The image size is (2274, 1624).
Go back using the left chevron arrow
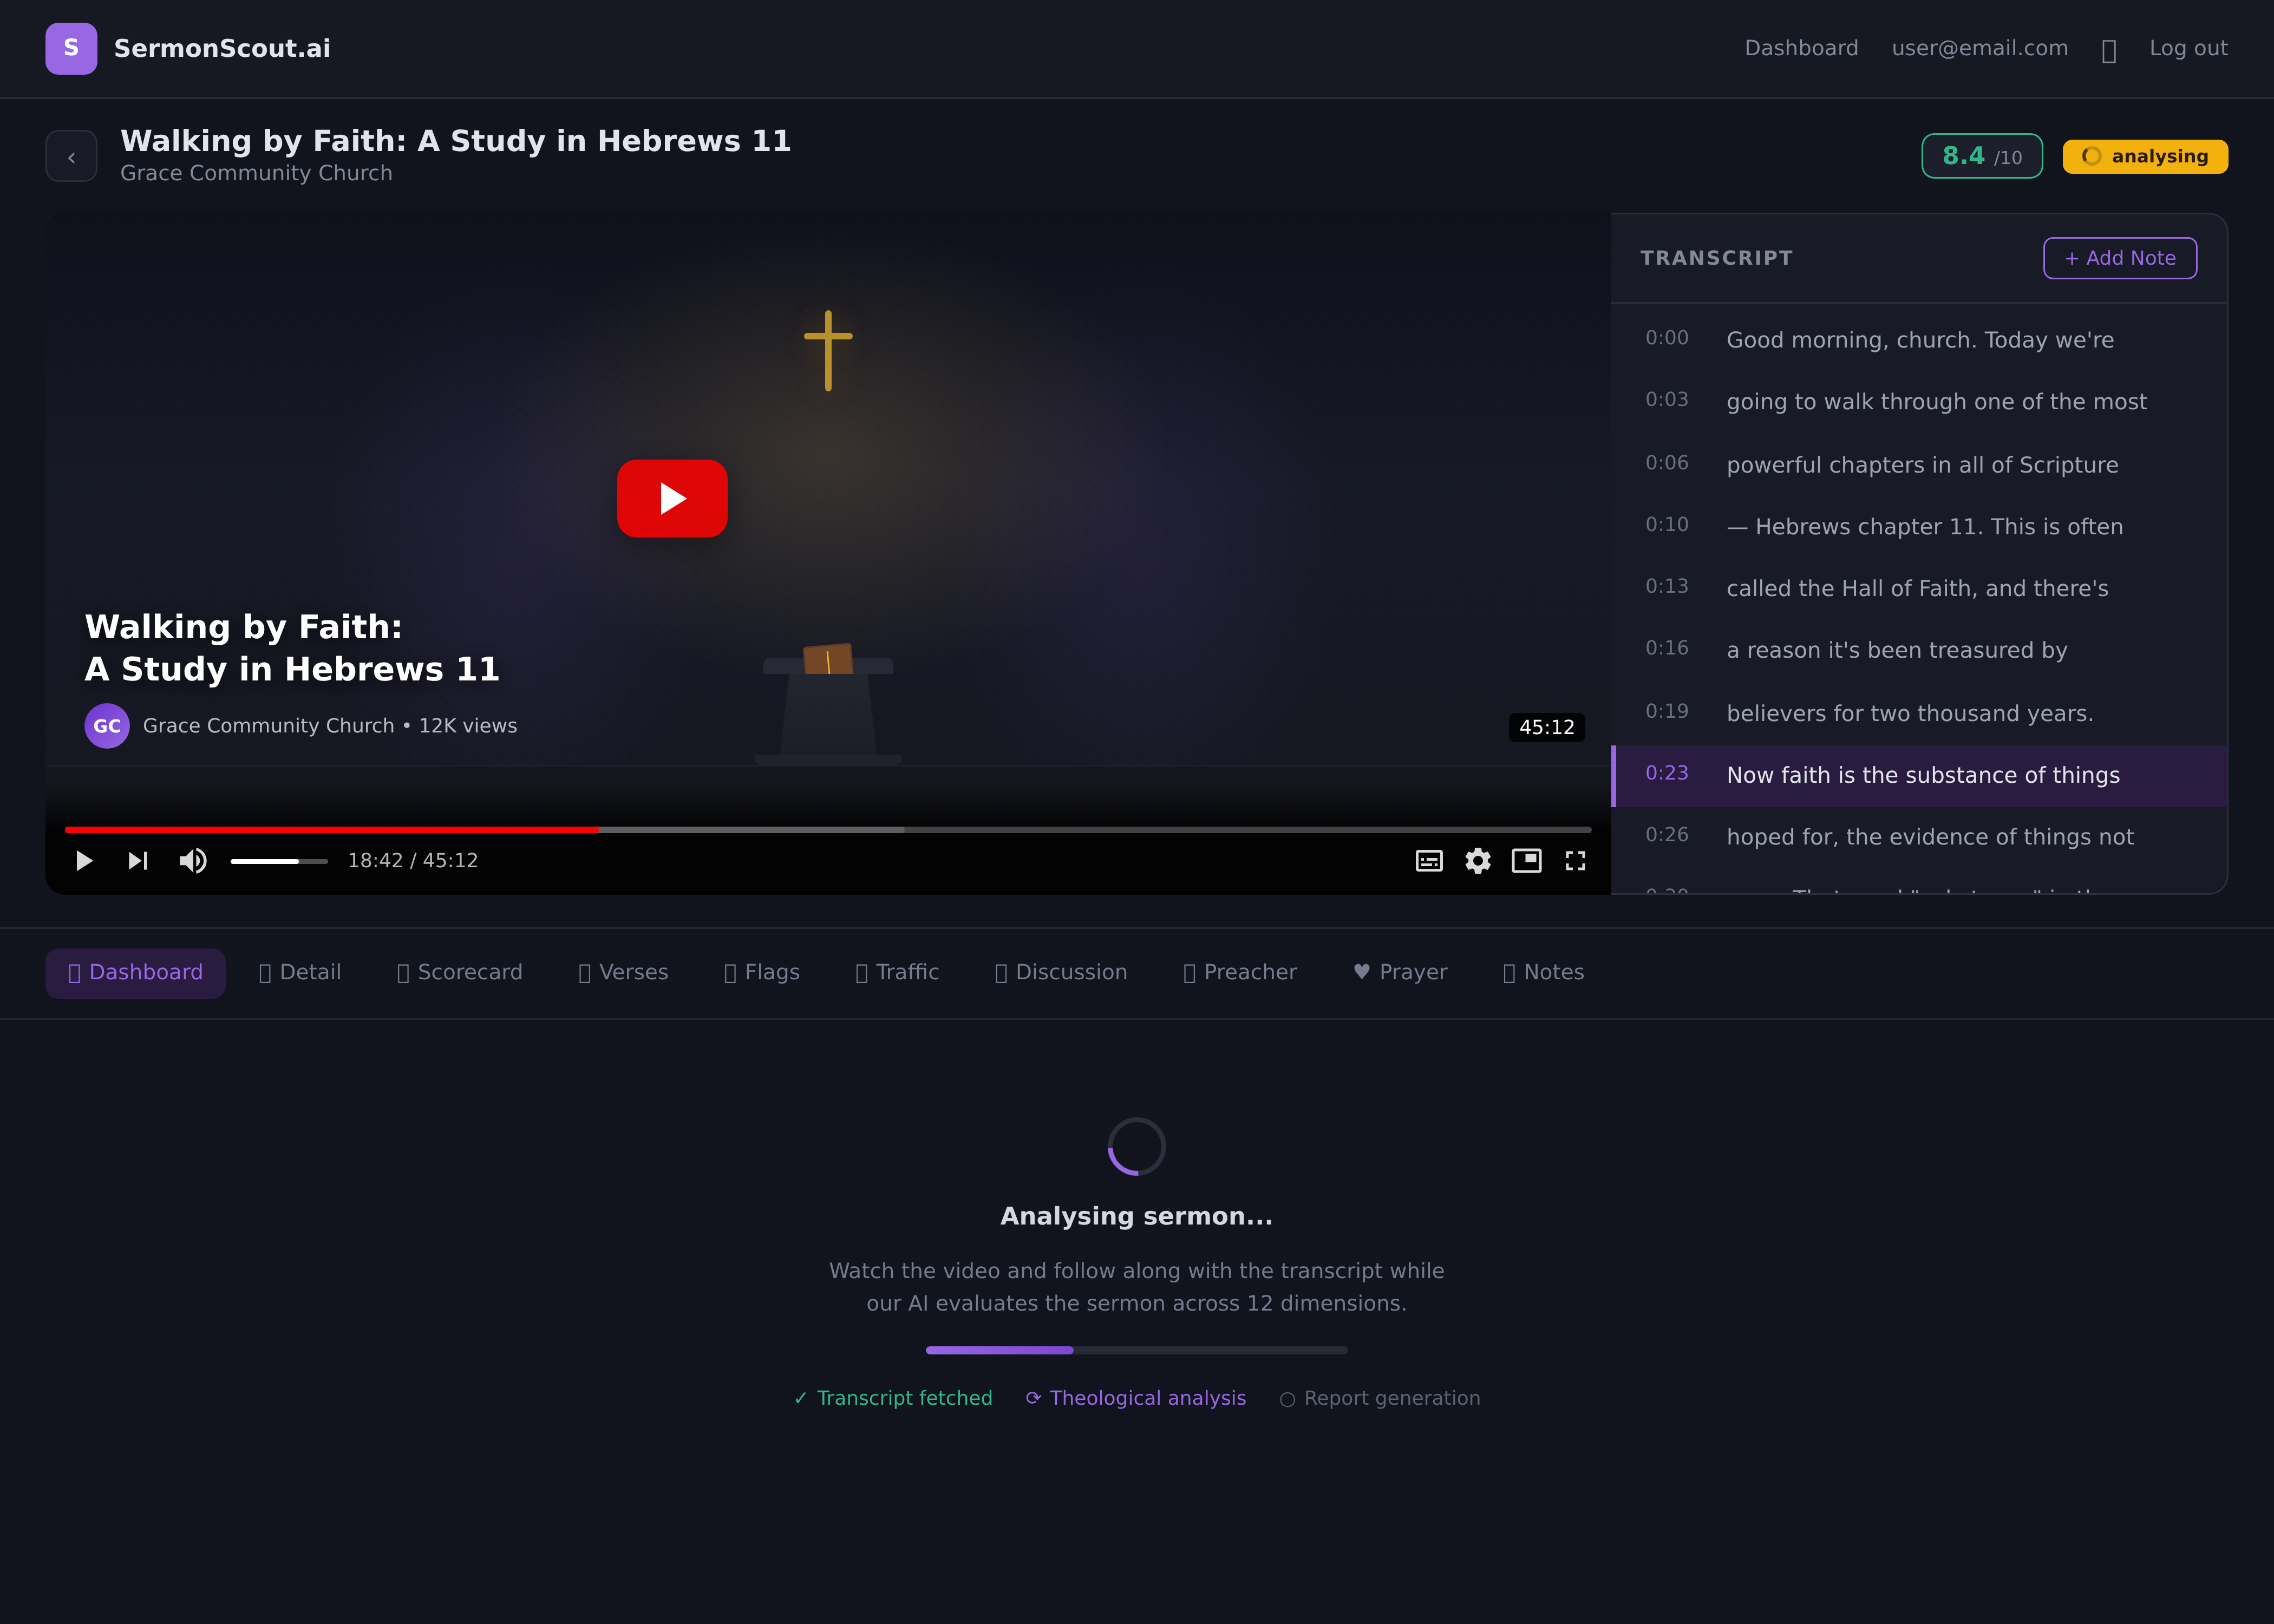71,156
